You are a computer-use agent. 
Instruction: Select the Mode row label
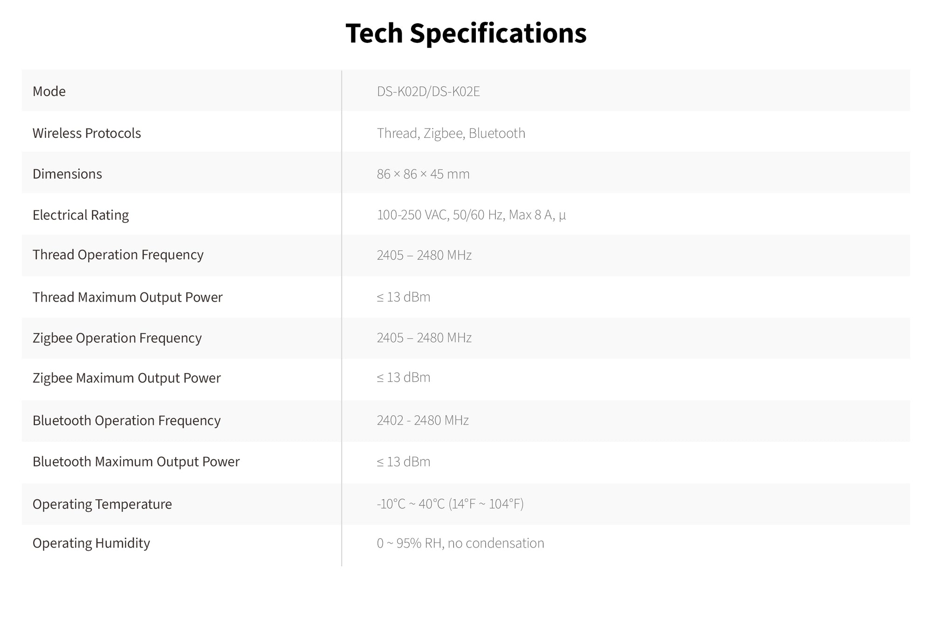[x=49, y=91]
